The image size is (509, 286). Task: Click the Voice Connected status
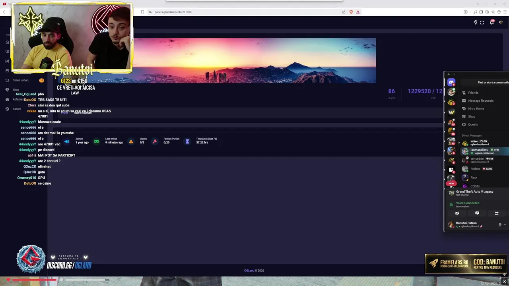pos(467,203)
